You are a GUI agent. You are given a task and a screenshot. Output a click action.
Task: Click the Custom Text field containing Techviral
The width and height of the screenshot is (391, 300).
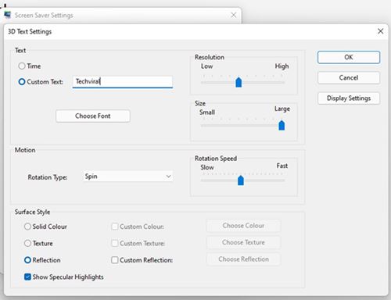pos(123,82)
